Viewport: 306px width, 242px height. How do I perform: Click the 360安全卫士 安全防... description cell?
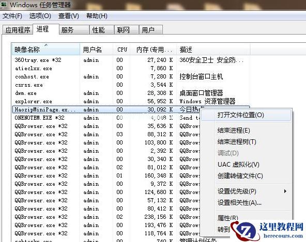coord(211,60)
